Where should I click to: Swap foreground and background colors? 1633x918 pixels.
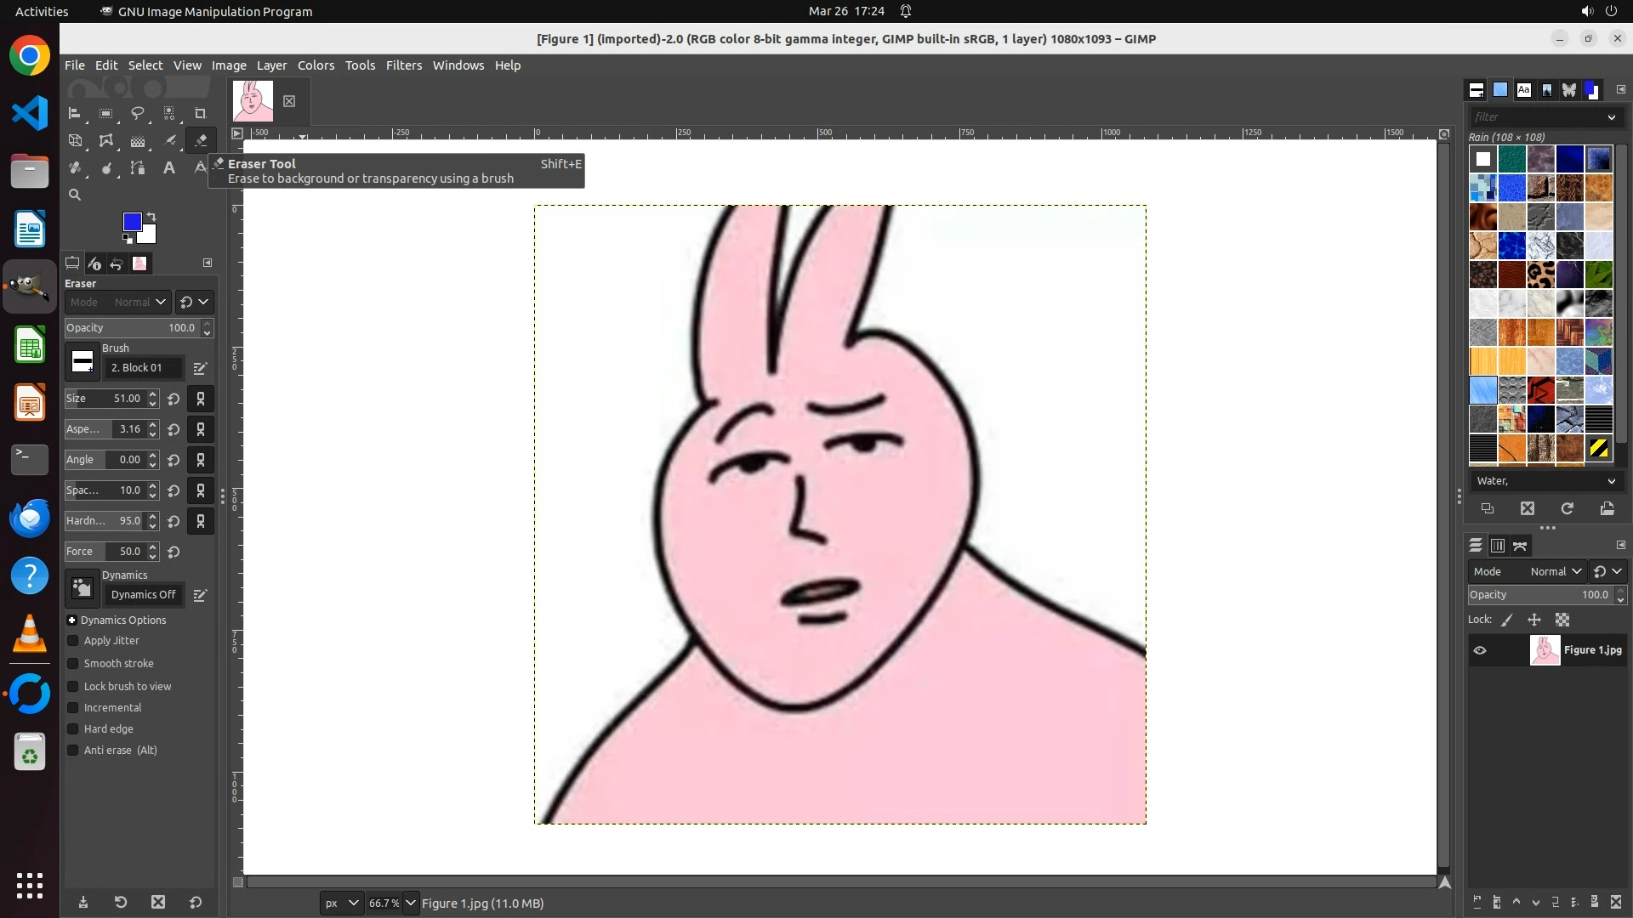coord(151,216)
